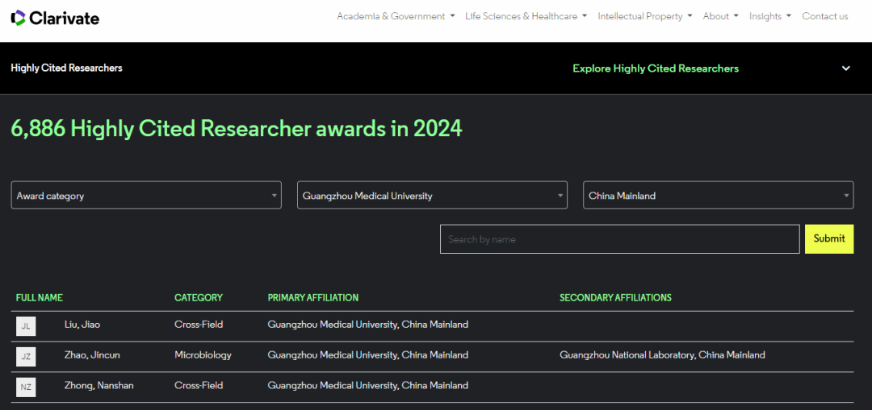Screen dimensions: 872x410
Task: Click the JZ avatar icon
Action: click(x=26, y=357)
